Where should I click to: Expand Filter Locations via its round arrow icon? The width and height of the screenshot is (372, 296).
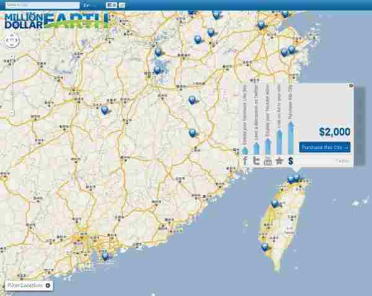click(48, 285)
